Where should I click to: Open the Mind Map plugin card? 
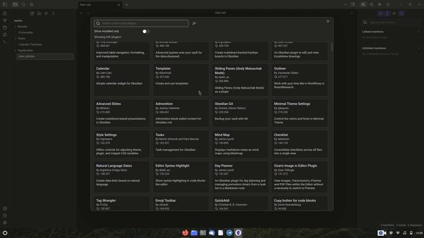click(x=240, y=144)
